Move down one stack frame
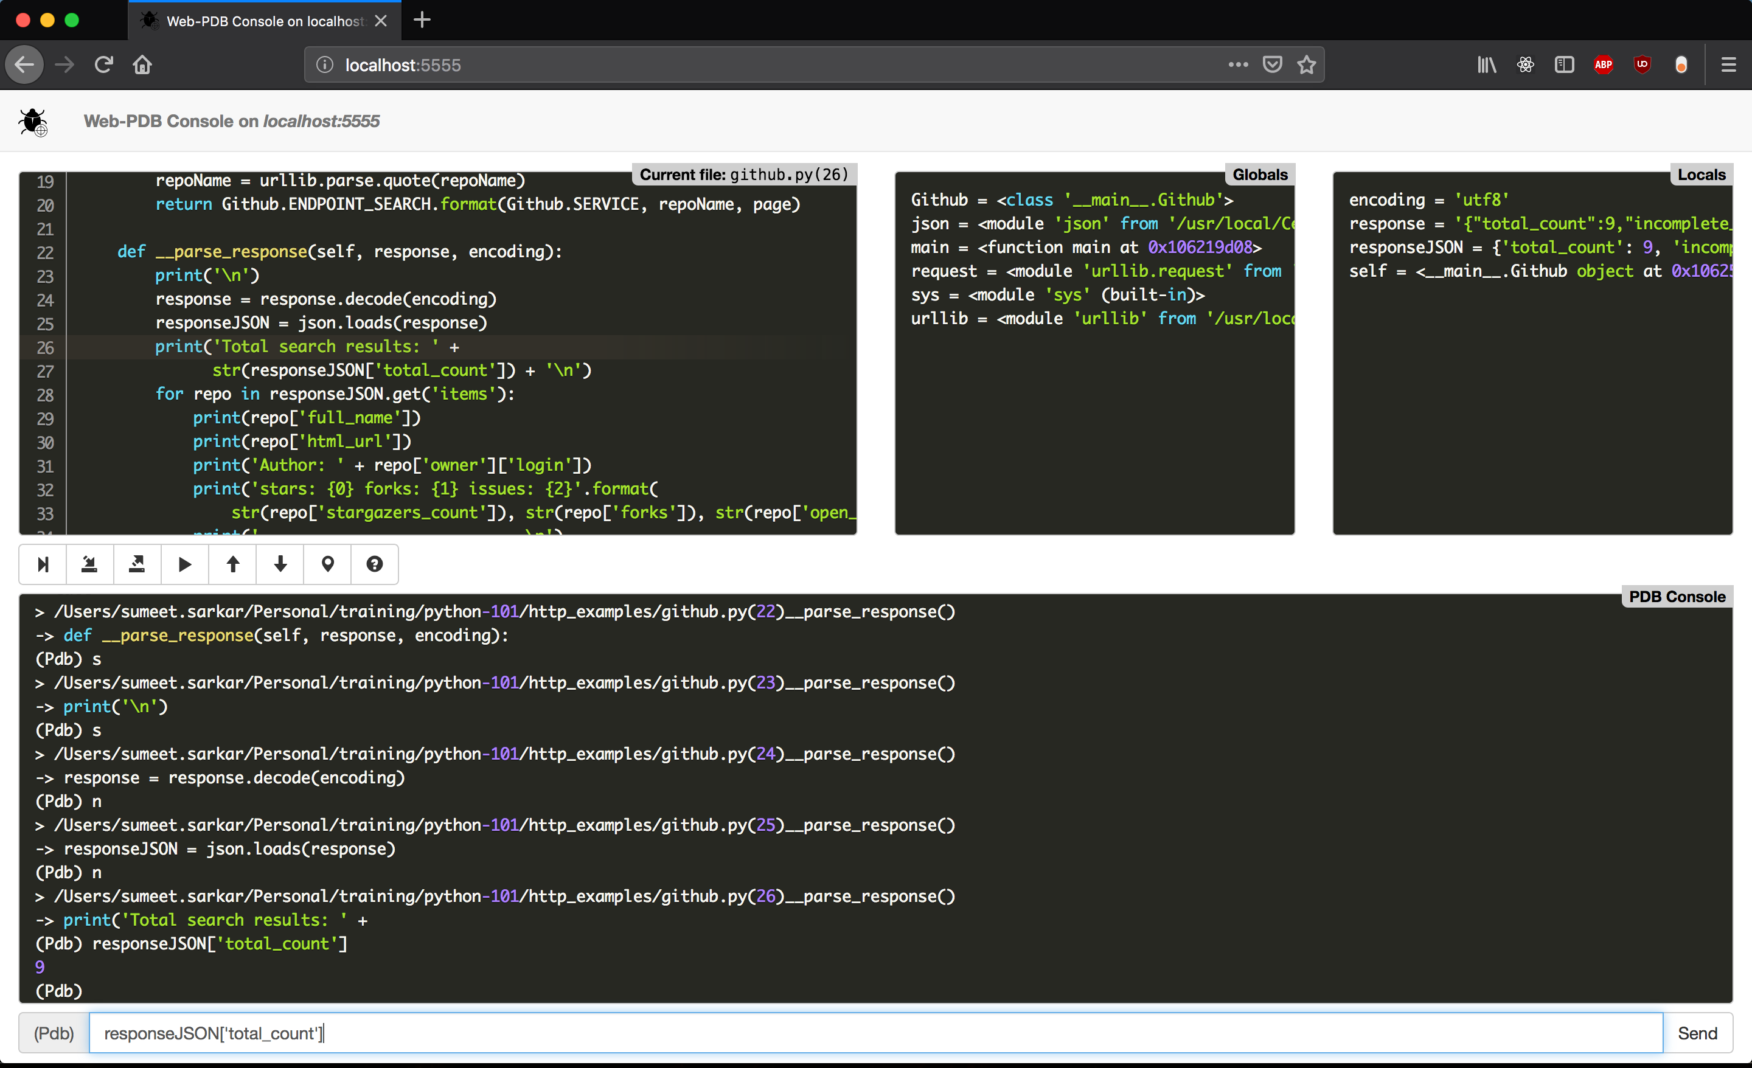1752x1068 pixels. [280, 564]
